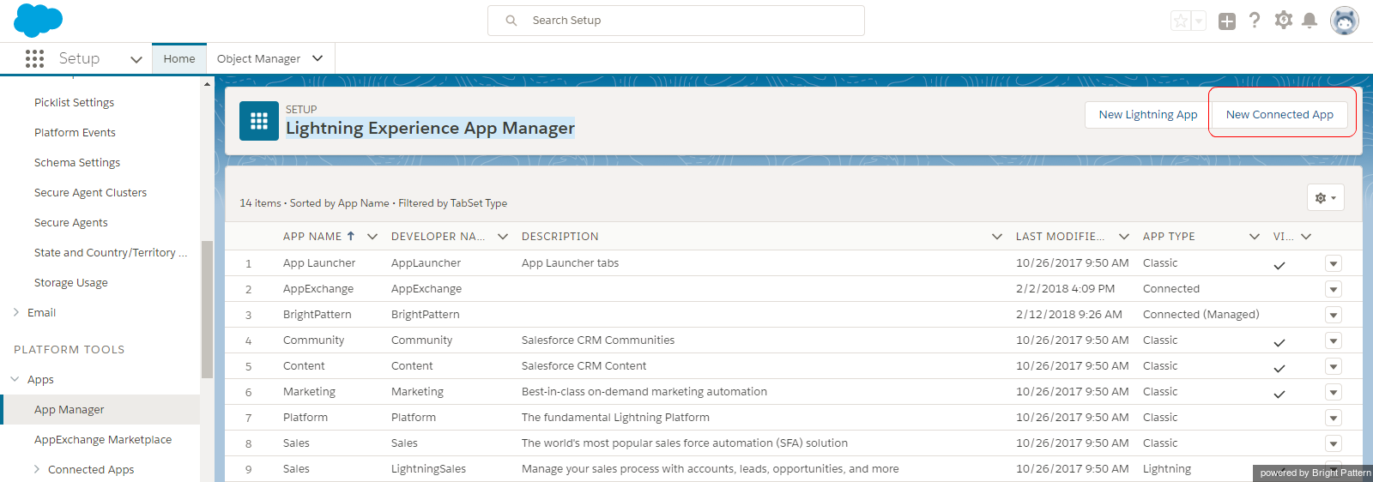The image size is (1373, 482).
Task: Click the BrightPattern app name cell
Action: (317, 315)
